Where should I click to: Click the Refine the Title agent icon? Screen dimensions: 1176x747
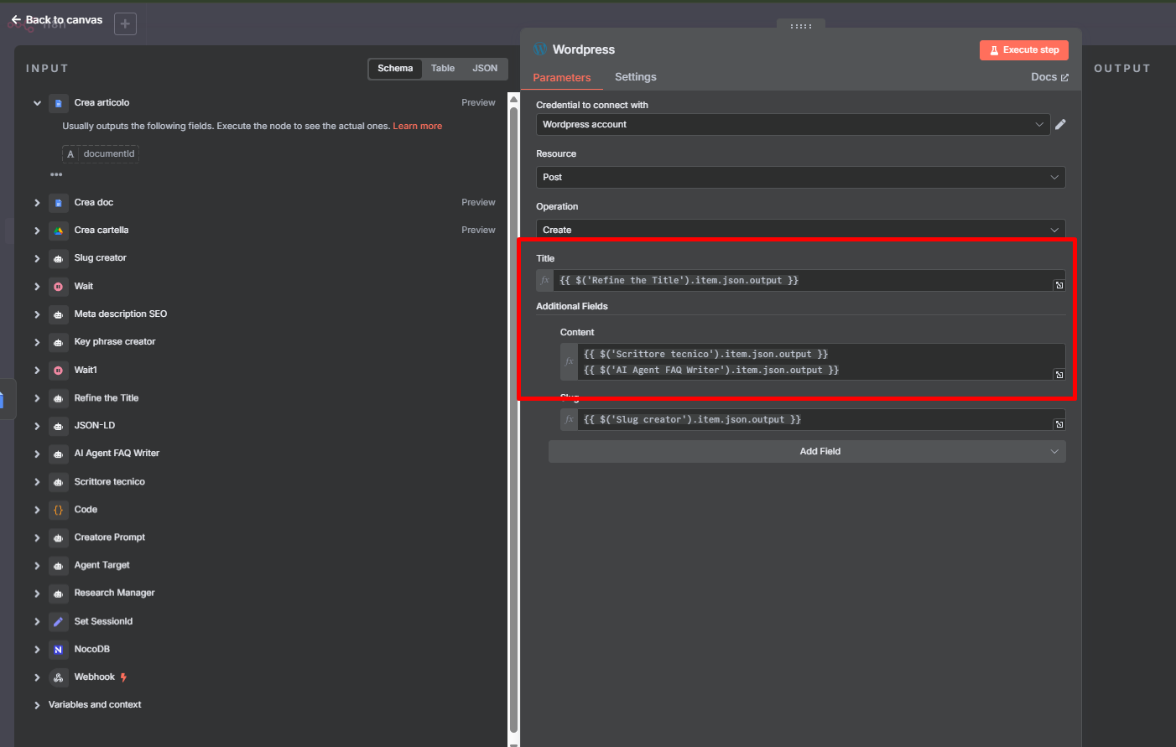58,398
